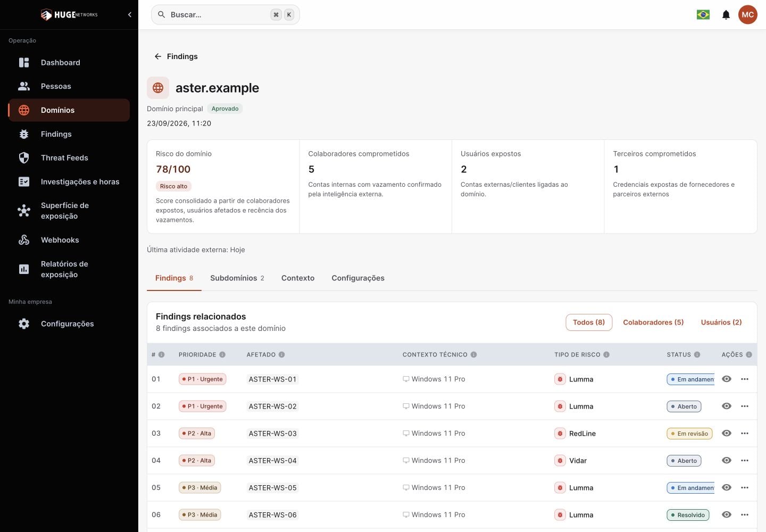This screenshot has height=532, width=766.
Task: Open the Dashboard sidebar icon
Action: pyautogui.click(x=24, y=62)
